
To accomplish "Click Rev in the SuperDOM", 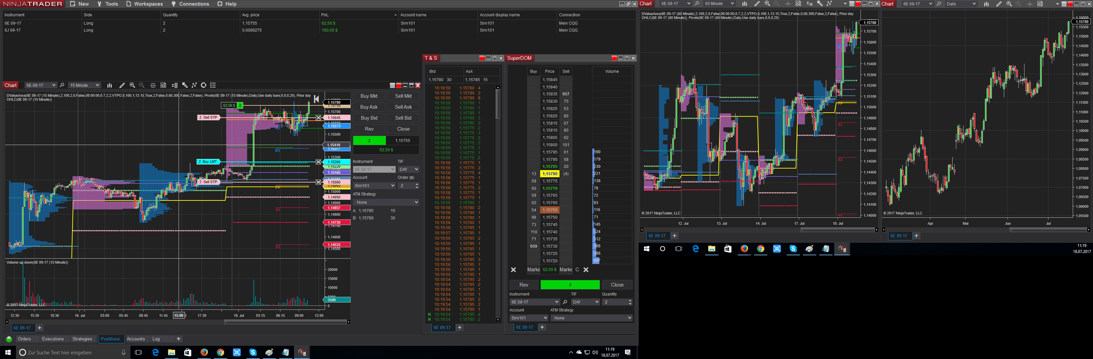I will (x=524, y=285).
